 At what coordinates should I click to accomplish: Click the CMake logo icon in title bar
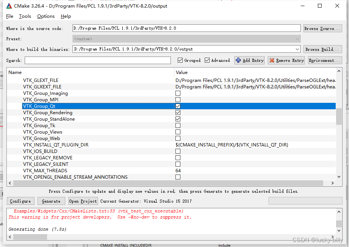(9, 6)
